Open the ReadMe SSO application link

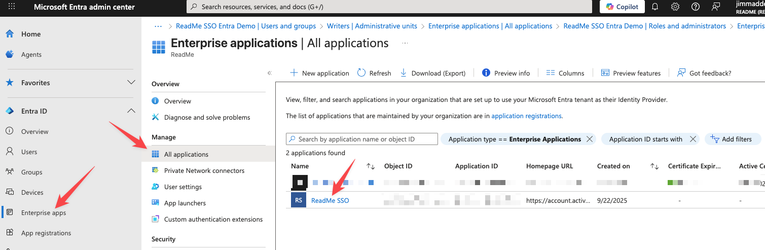330,200
